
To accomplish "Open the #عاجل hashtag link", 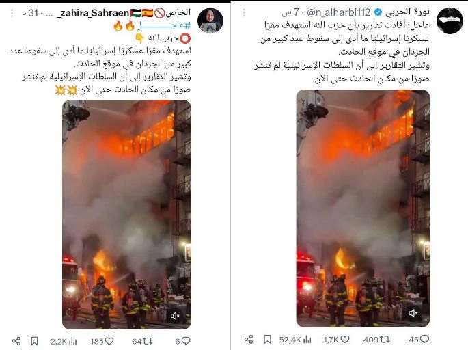I will click(163, 26).
